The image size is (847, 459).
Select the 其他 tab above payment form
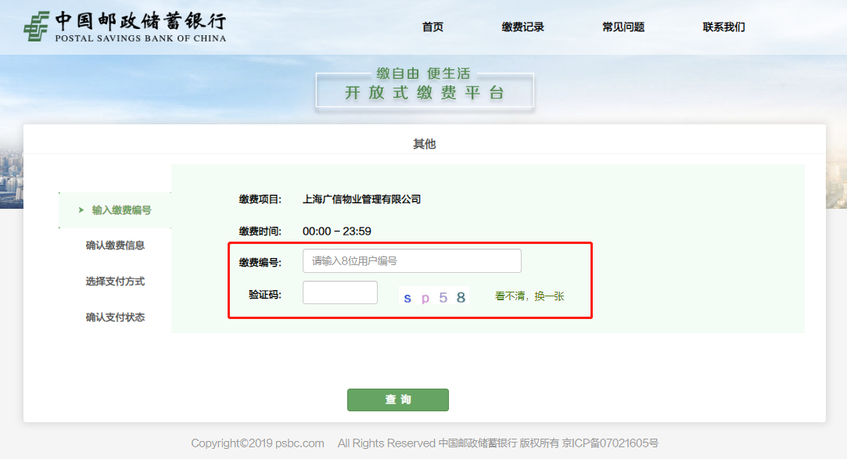coord(424,143)
